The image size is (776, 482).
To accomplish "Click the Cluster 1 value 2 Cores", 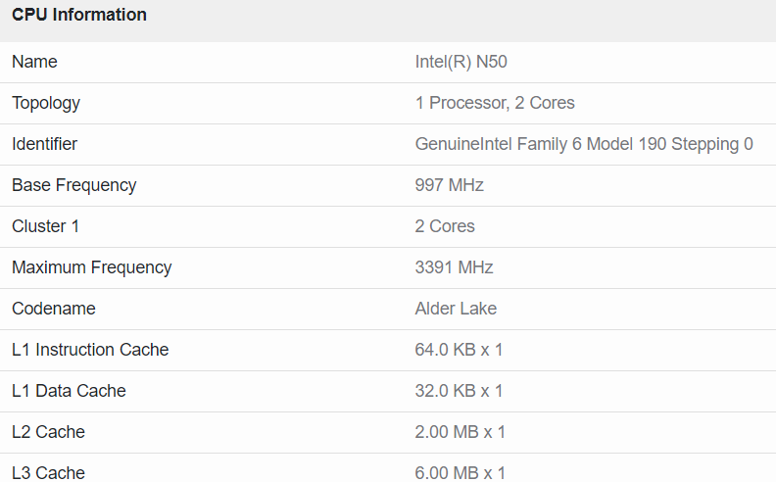I will click(x=445, y=226).
